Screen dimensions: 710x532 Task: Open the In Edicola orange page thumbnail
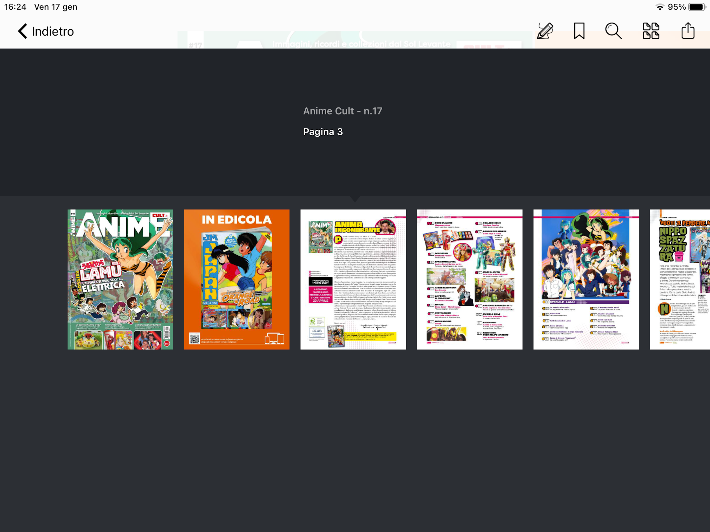tap(236, 280)
